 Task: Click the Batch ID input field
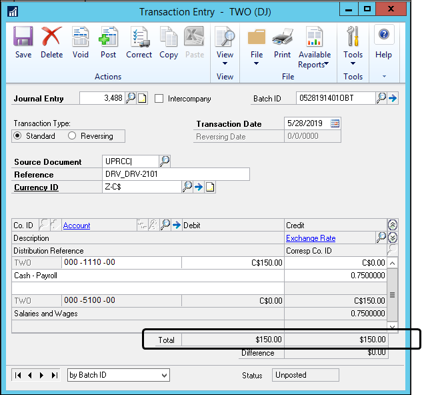point(335,98)
